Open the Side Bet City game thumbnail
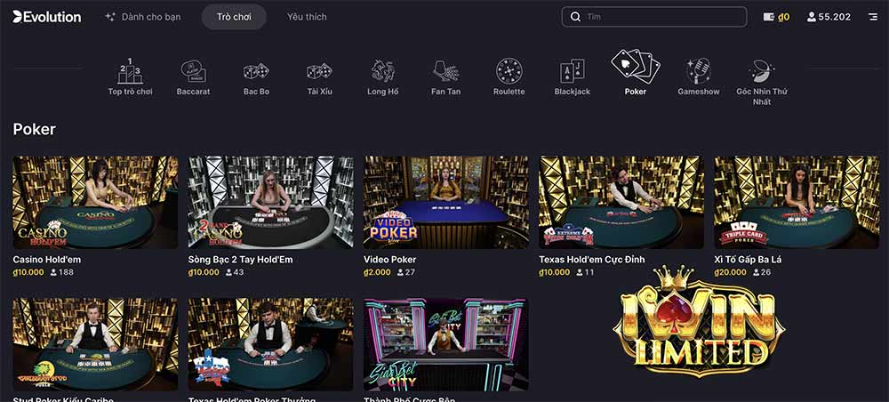889x402 pixels. (446, 344)
